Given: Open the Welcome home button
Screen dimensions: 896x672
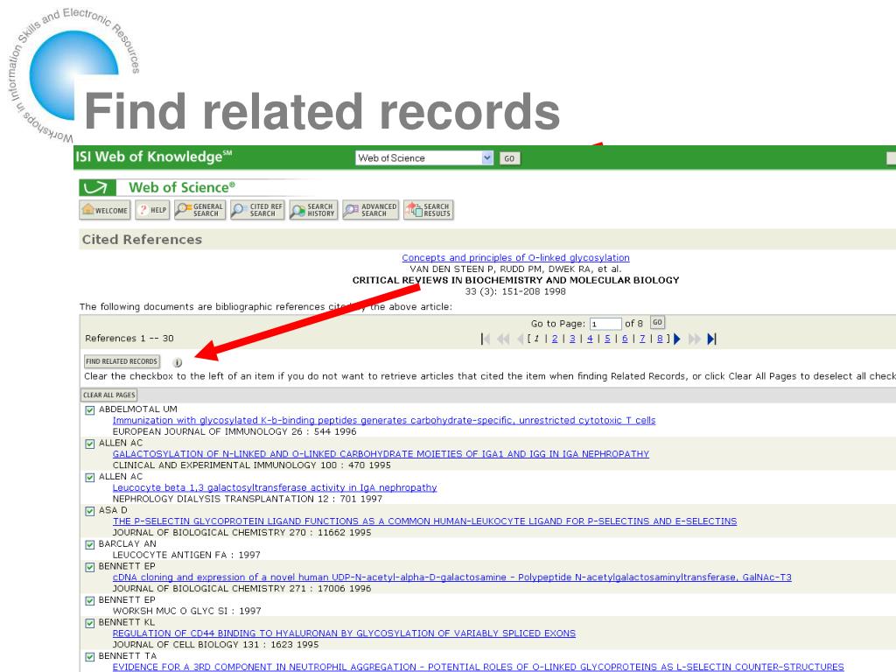Looking at the screenshot, I should [105, 210].
